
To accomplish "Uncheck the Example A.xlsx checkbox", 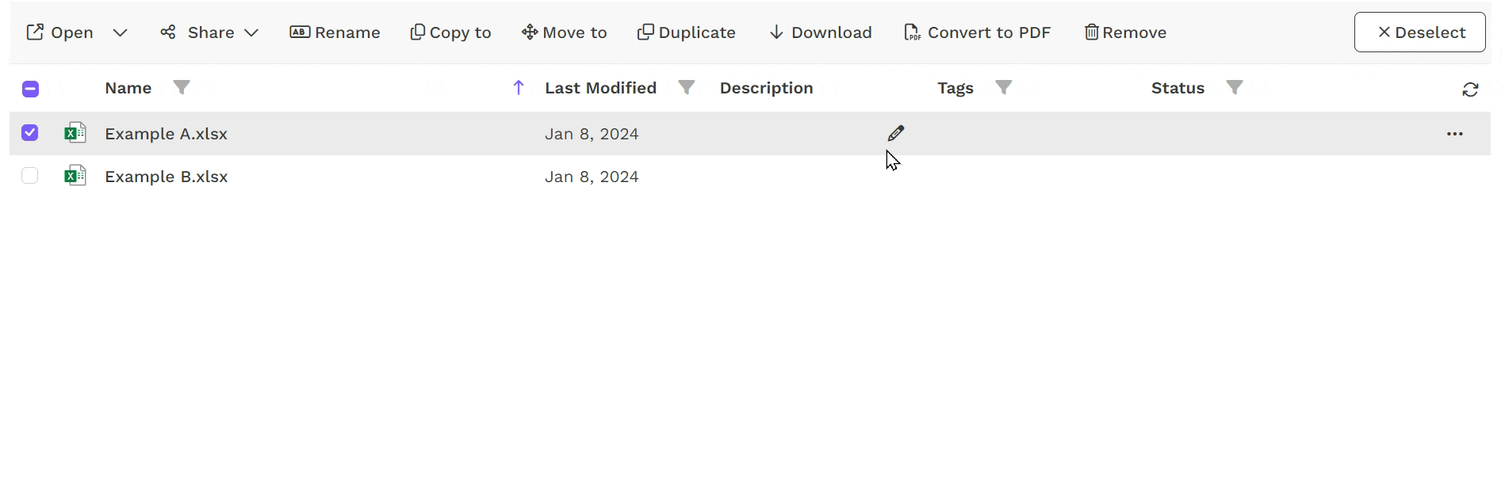I will point(30,133).
